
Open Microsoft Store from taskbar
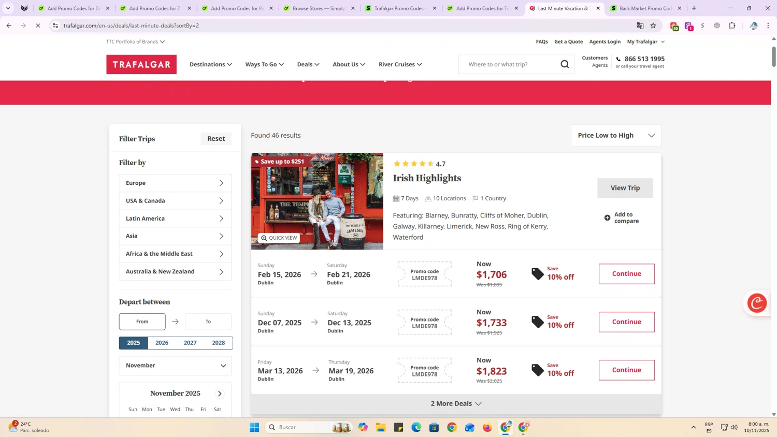click(x=434, y=427)
